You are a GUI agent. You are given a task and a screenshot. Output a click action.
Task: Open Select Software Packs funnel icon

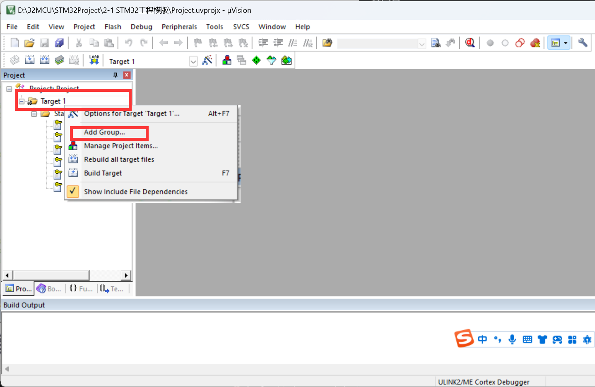(x=272, y=60)
